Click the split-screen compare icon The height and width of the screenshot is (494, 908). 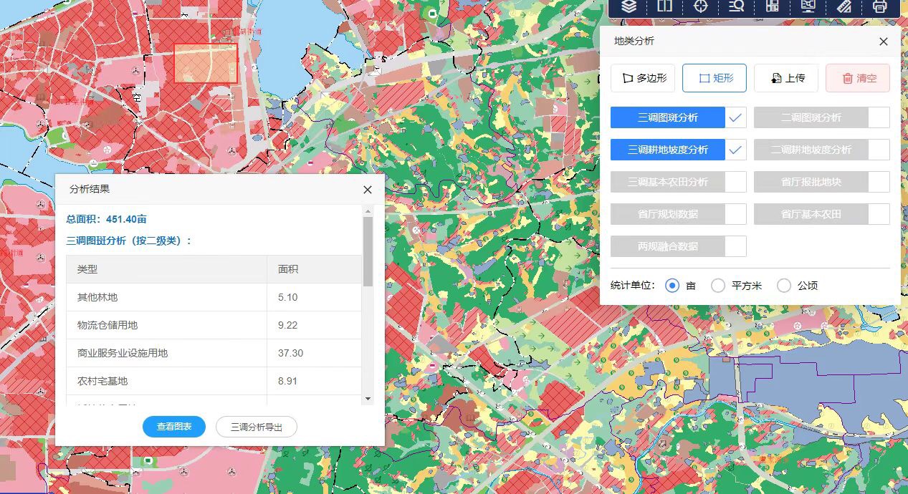pos(665,6)
